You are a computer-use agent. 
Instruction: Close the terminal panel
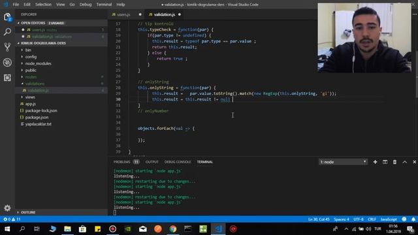414,162
